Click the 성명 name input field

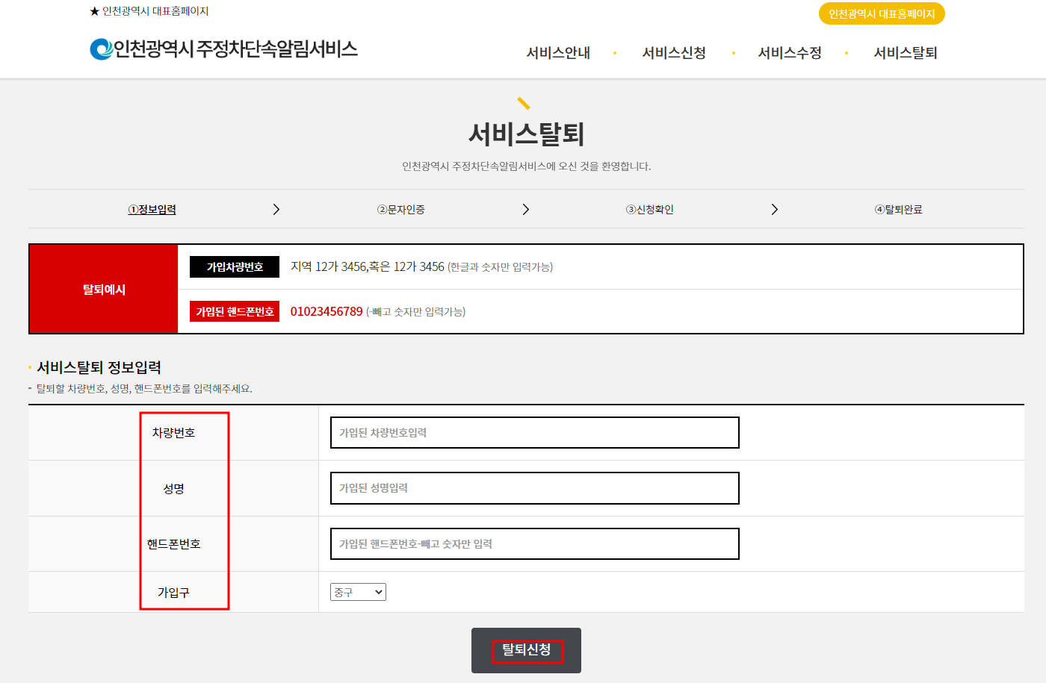coord(535,488)
